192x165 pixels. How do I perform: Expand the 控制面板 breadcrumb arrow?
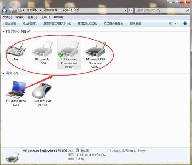click(x=41, y=10)
